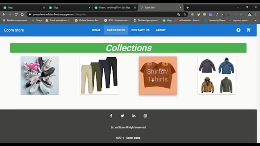Open the mycolor.space bookmark
Viewport: 260px width, 146px height.
point(238,20)
